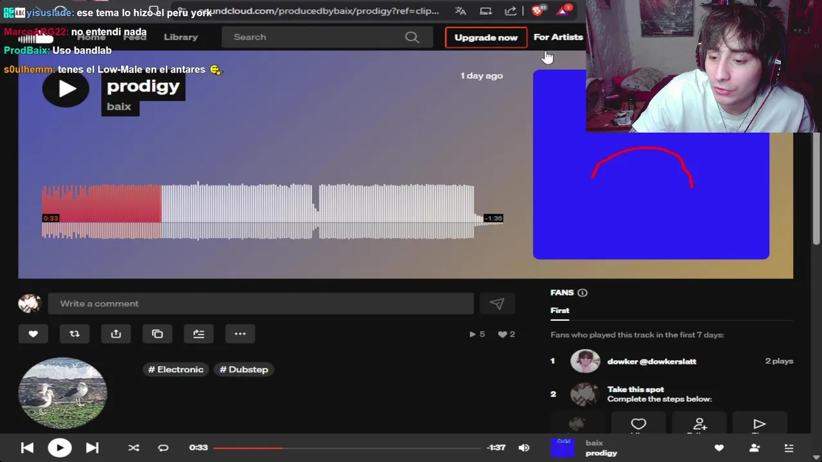Open the Brave Rewards triangle icon
This screenshot has height=462, width=822.
pyautogui.click(x=563, y=10)
